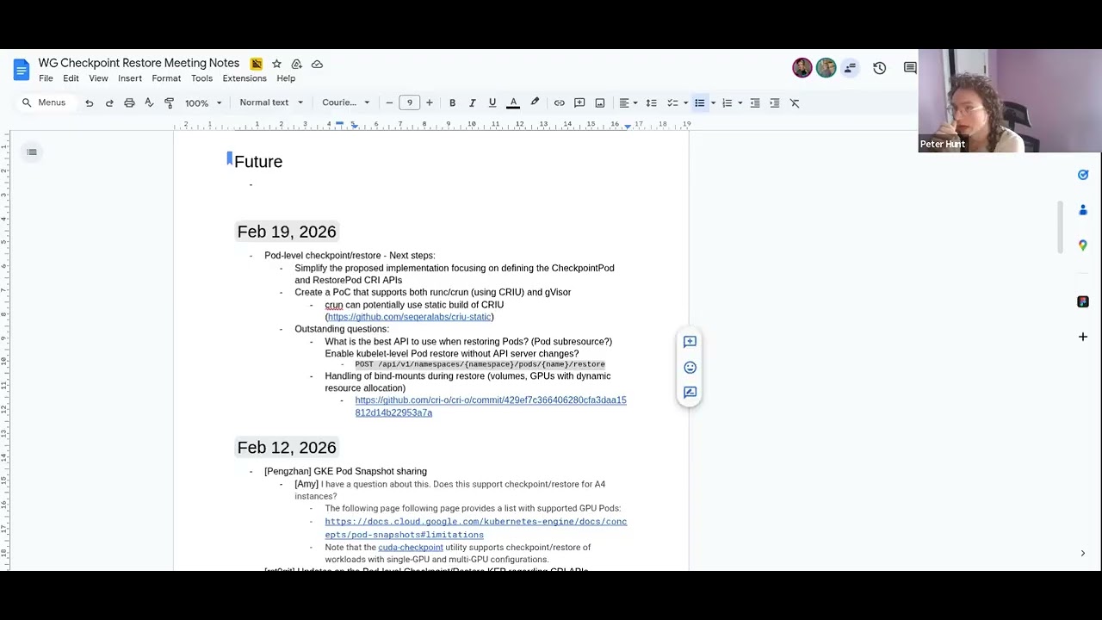The width and height of the screenshot is (1102, 620).
Task: Click the redo icon
Action: pyautogui.click(x=109, y=102)
